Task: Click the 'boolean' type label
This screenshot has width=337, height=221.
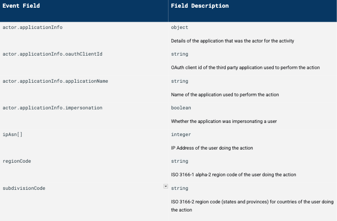Action: (x=181, y=108)
